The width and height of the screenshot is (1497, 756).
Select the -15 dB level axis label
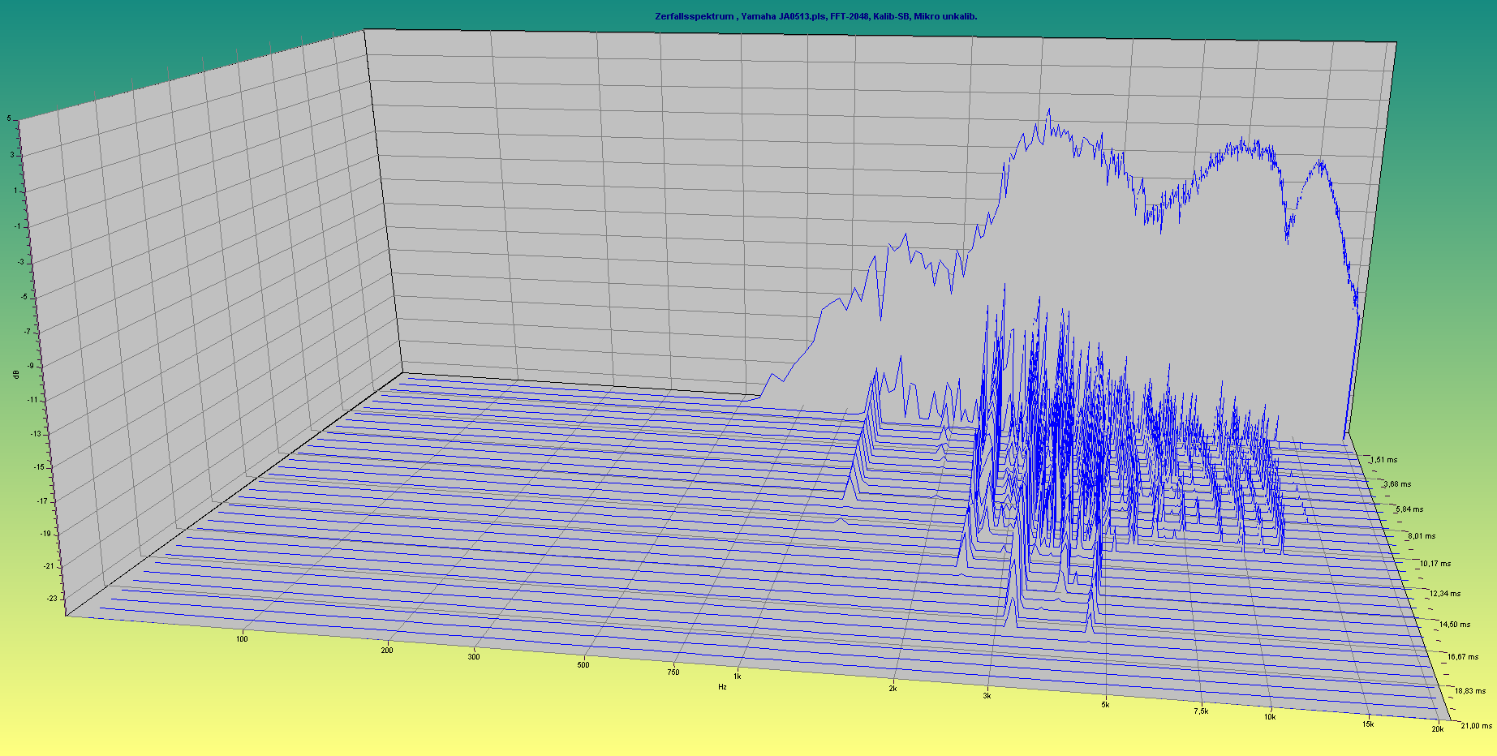coord(40,467)
